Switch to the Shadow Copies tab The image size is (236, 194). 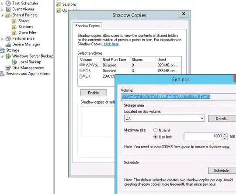point(87,26)
